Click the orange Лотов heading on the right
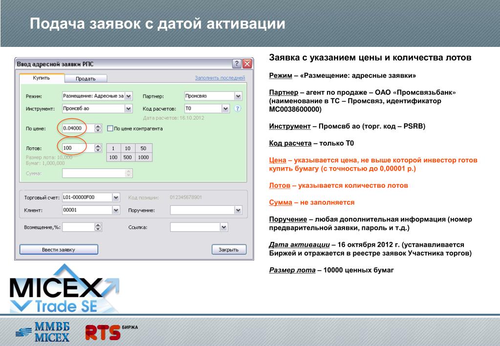Screen dimensions: 500x346 point(280,186)
